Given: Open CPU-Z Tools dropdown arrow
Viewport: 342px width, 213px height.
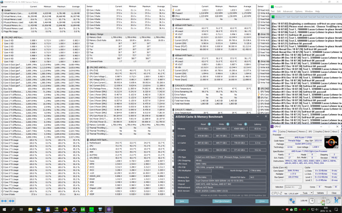Looking at the screenshot, I should click(x=312, y=193).
